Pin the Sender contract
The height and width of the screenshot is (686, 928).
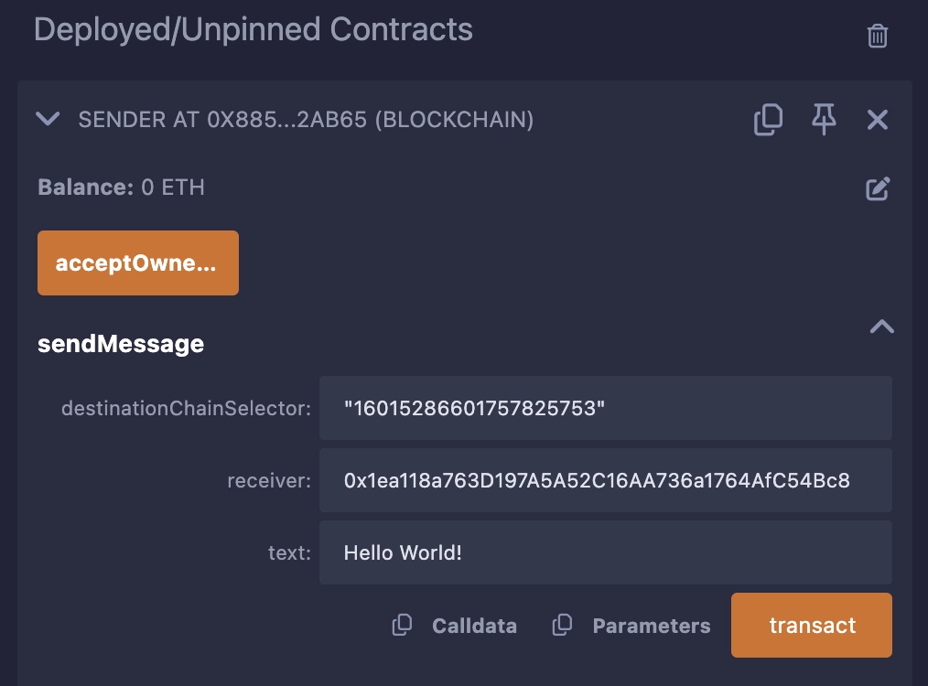823,119
